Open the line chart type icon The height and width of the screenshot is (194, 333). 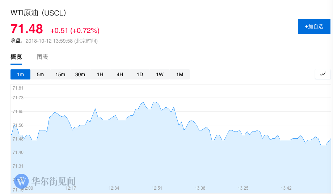pos(323,74)
